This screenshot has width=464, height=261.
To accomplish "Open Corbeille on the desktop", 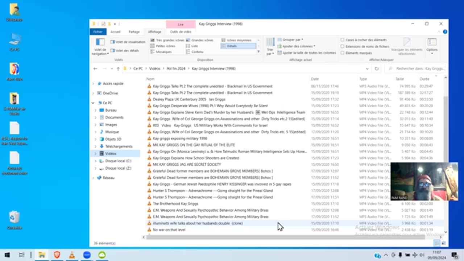I will tap(14, 220).
